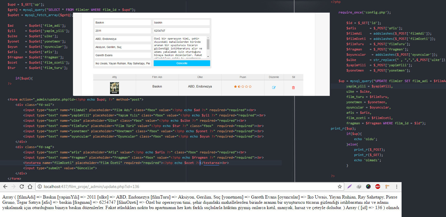Click the browser back arrow
The height and width of the screenshot is (217, 446).
point(5,187)
